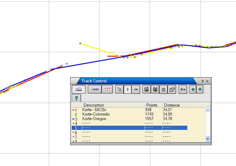Select the track point pointer tool
The width and height of the screenshot is (236, 166).
tap(119, 89)
